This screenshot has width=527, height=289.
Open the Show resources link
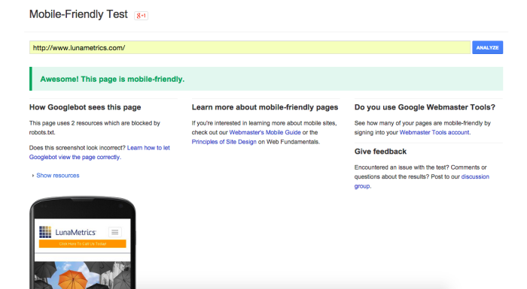[58, 176]
